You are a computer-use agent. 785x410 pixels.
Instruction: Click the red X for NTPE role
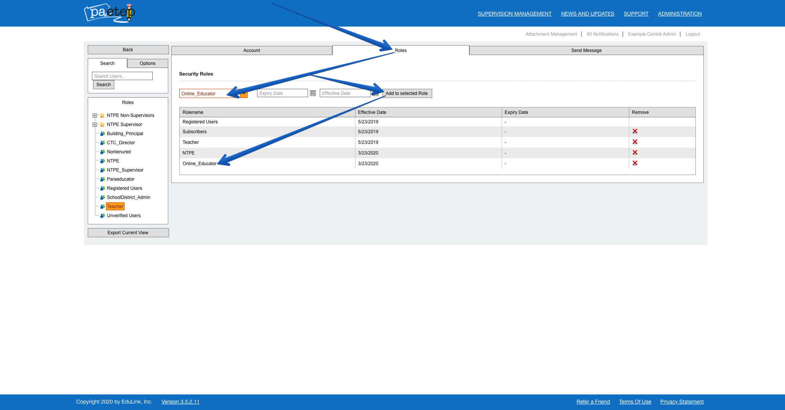point(635,153)
